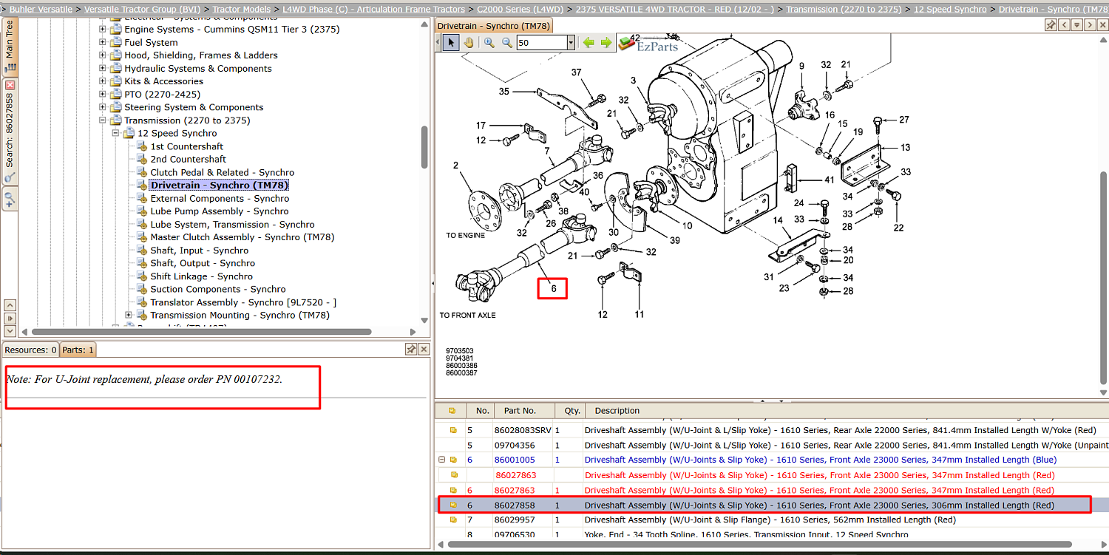Click the Fuel System folder icon

click(116, 43)
